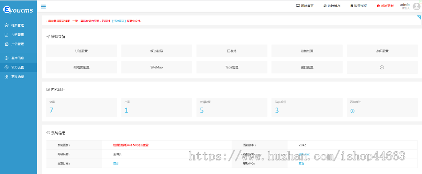Select the highlighted SEO设置 sidebar item

click(18, 67)
